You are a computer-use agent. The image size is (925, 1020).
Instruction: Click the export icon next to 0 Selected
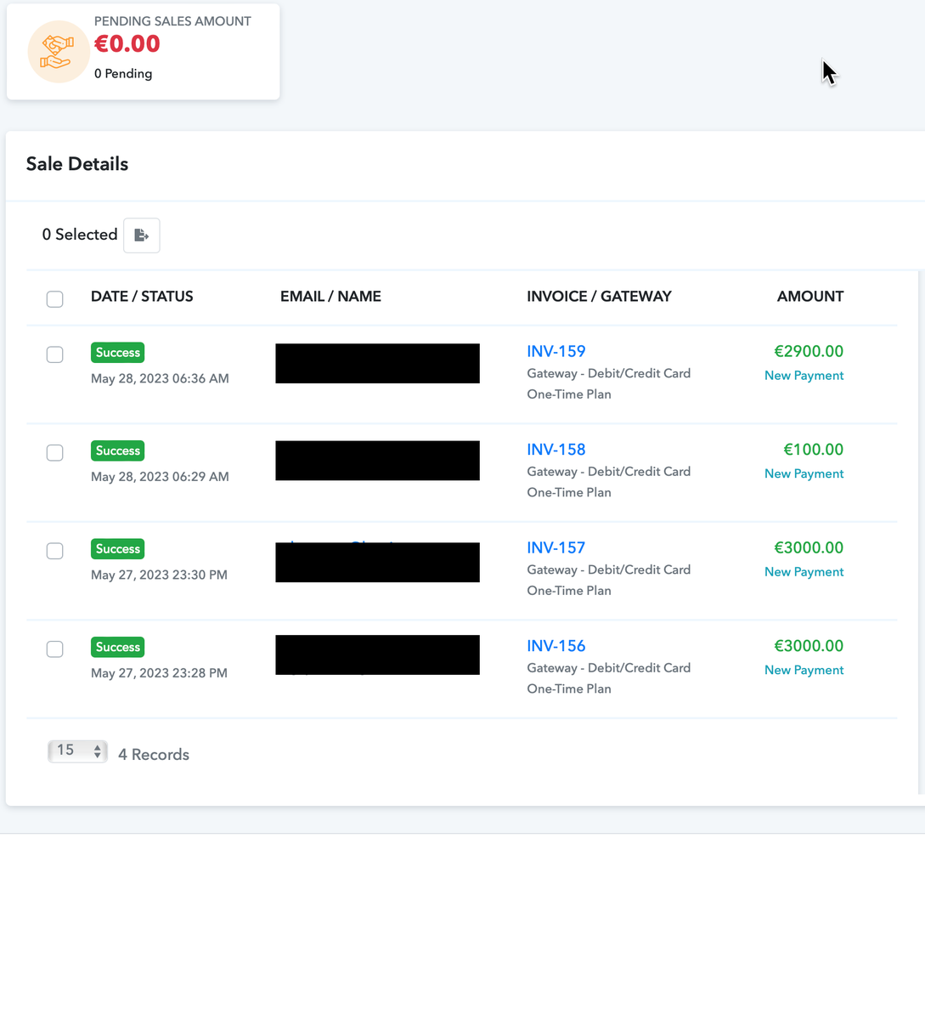click(142, 235)
